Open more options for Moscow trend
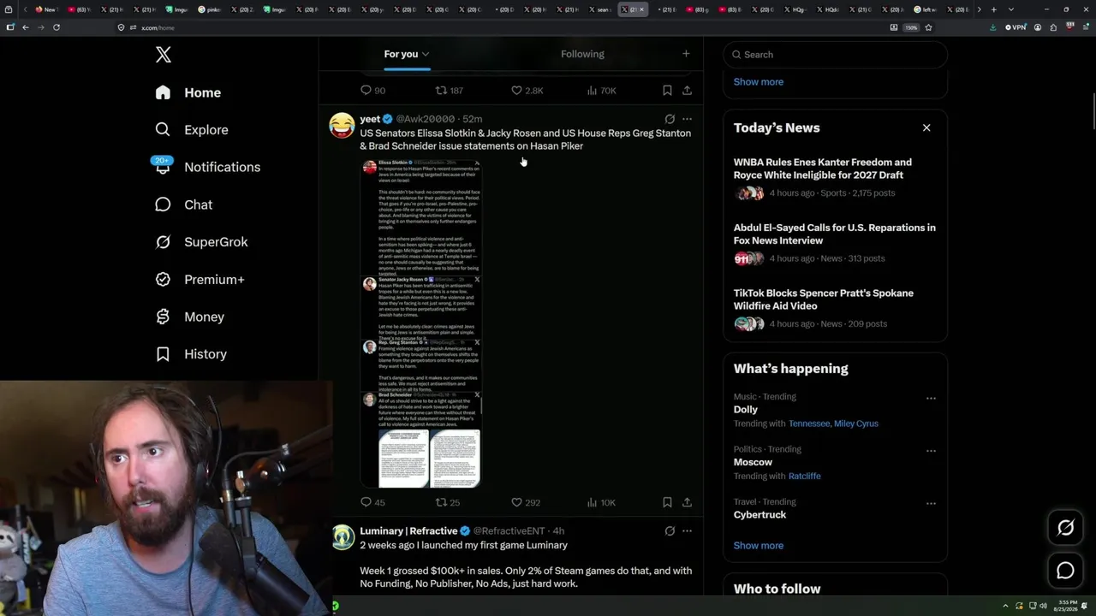Screen dimensions: 1096x616 (931, 451)
